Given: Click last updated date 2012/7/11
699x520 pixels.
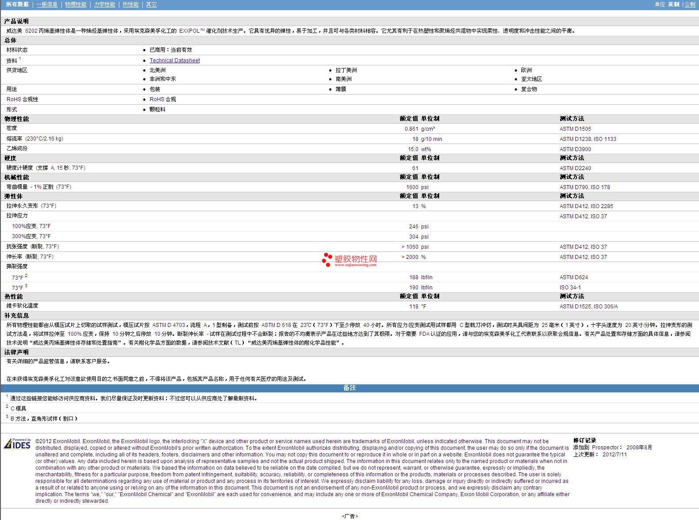Looking at the screenshot, I should tap(615, 455).
